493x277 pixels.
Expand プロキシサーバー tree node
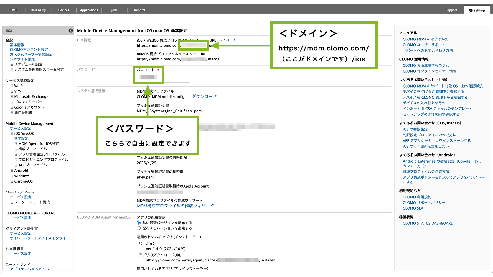click(12, 102)
